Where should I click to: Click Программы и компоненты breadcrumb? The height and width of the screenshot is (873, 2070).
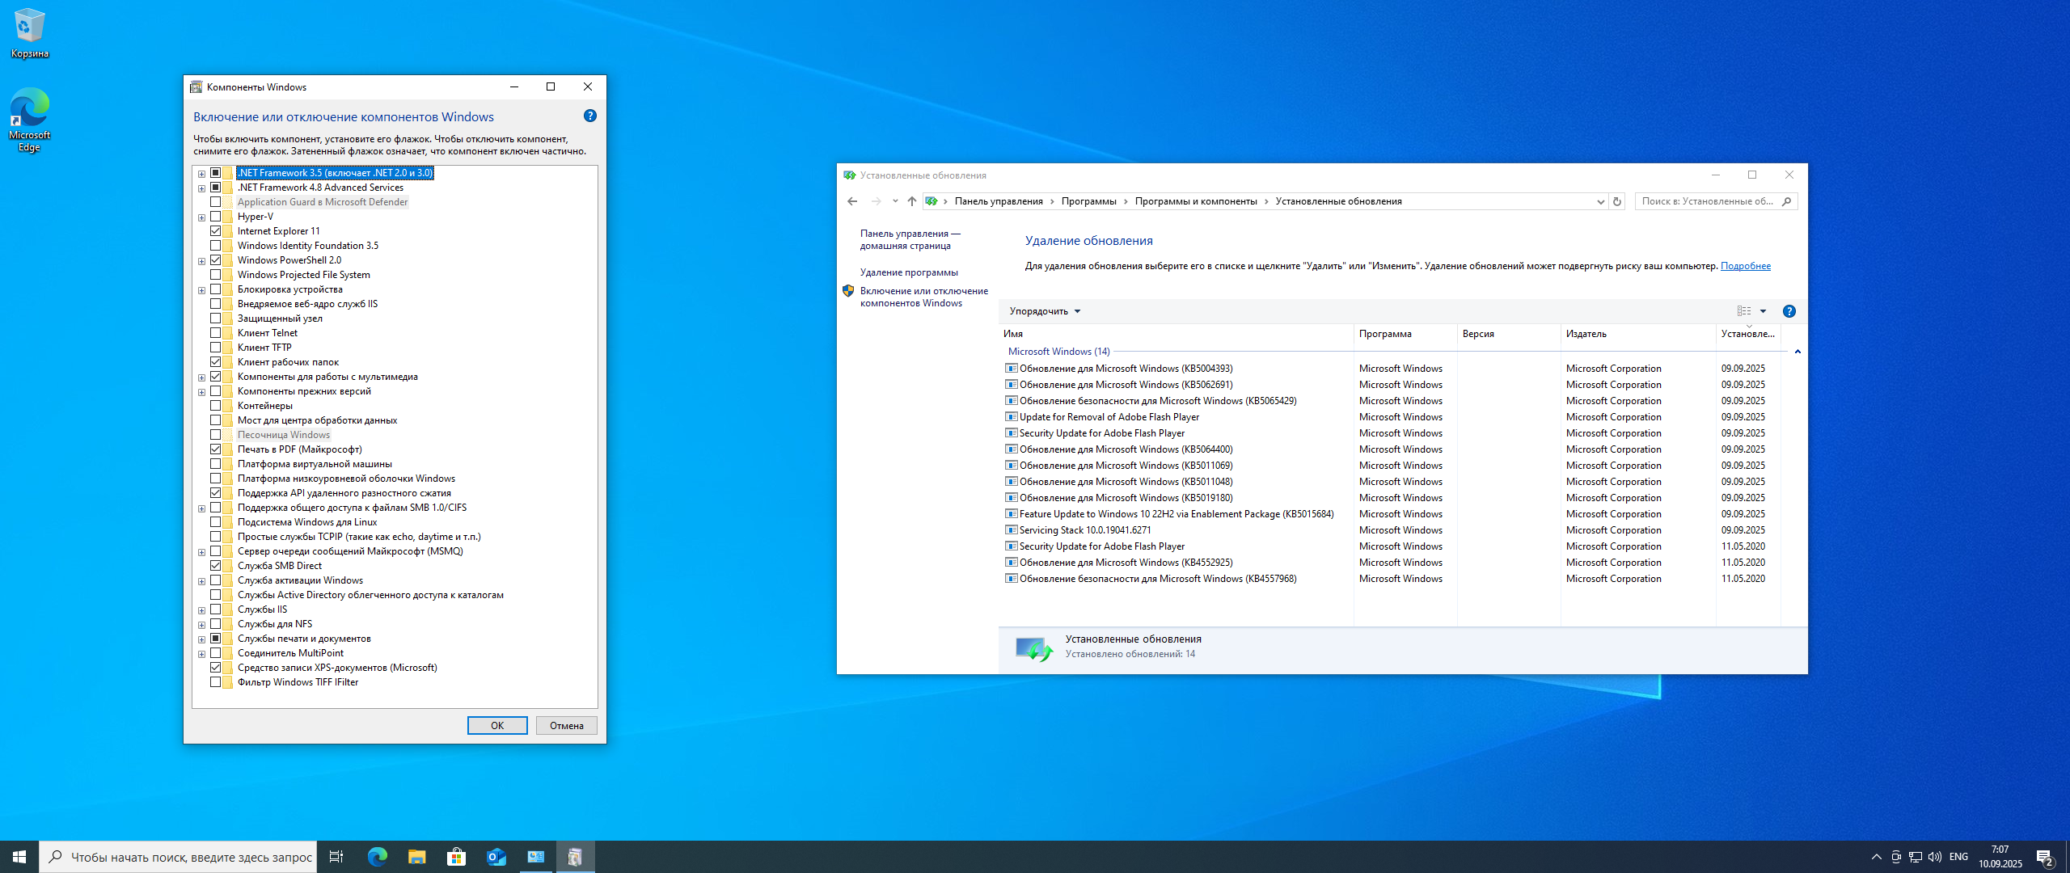point(1196,201)
